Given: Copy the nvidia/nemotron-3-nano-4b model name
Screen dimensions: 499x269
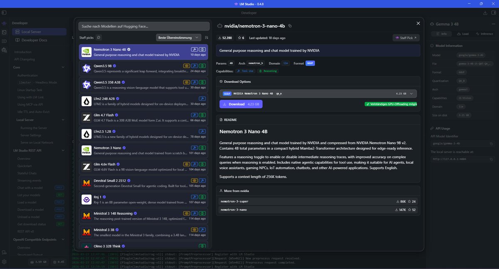Looking at the screenshot, I should pos(290,26).
